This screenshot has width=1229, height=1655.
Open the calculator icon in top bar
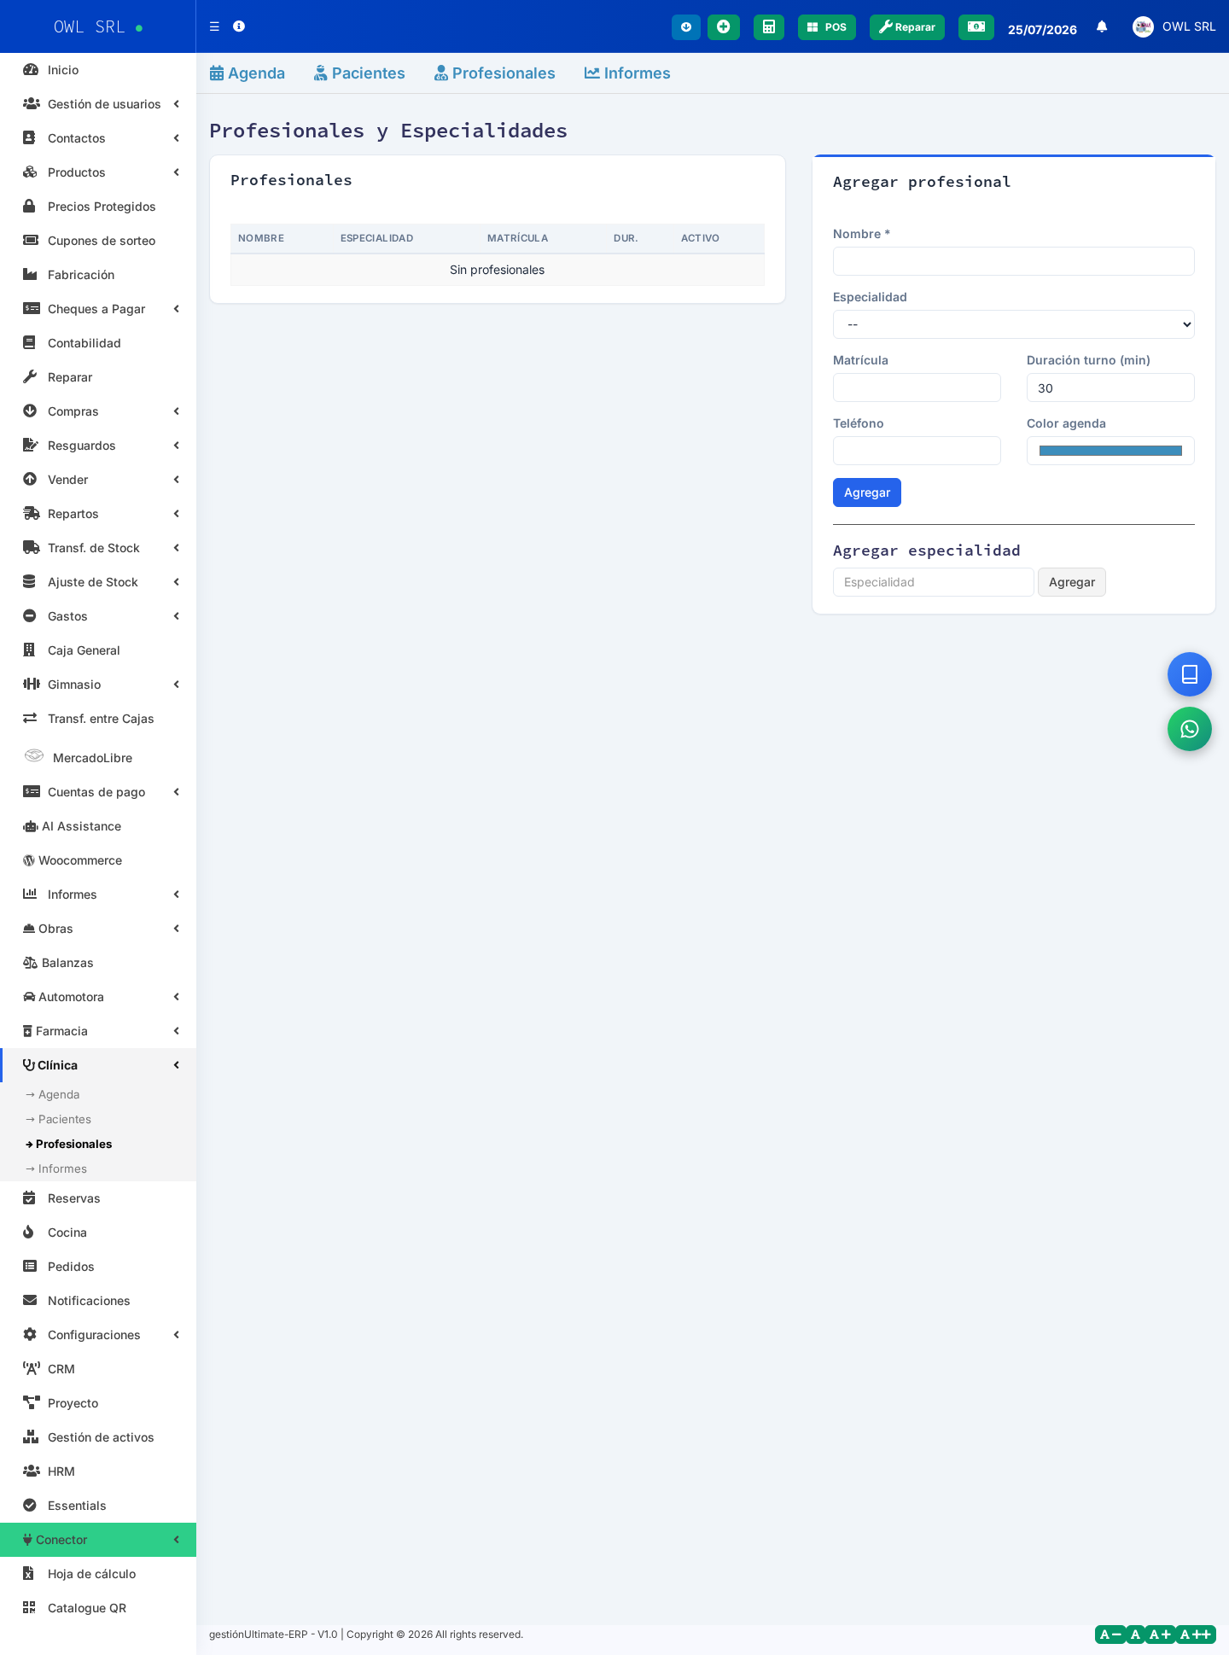click(768, 27)
